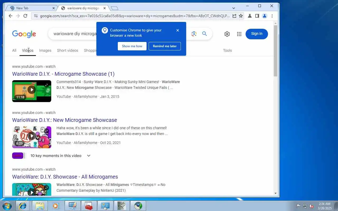
Task: Select the warioware diy microgames tab
Action: (x=83, y=8)
